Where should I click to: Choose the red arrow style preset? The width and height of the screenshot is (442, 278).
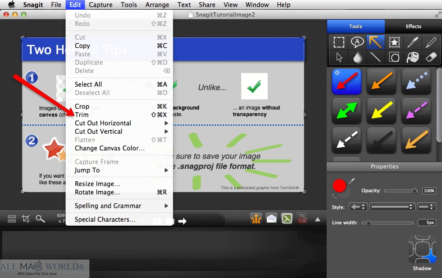click(x=347, y=81)
